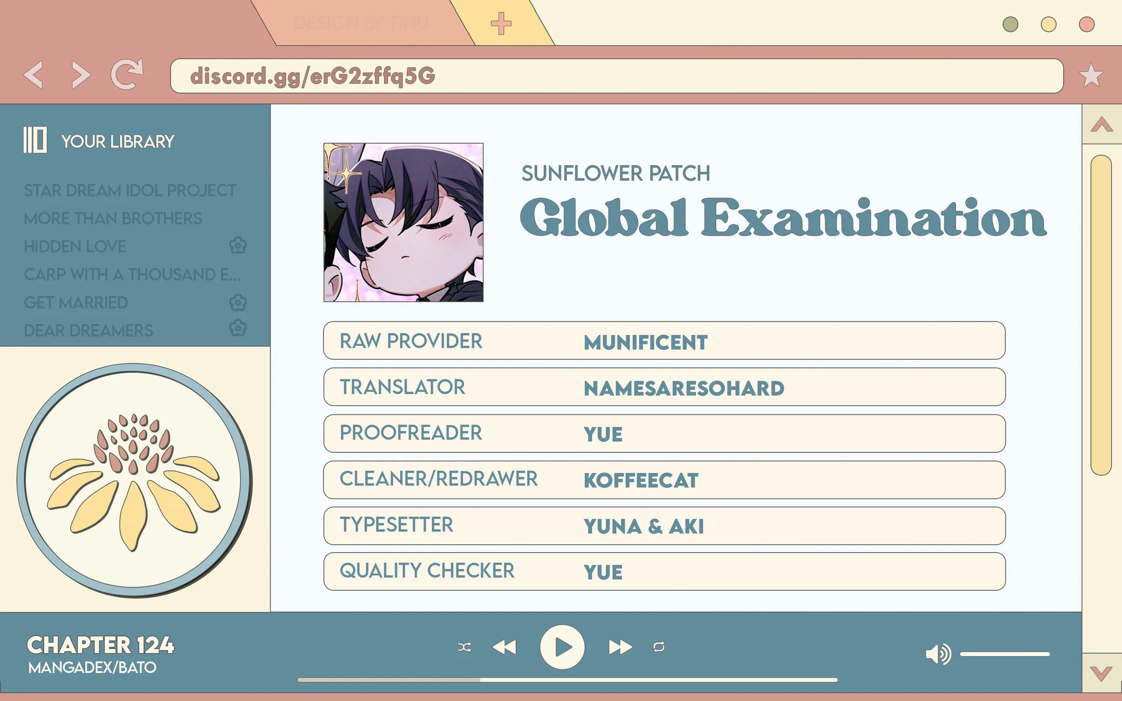Select the Raw Provider Munificent row
This screenshot has width=1122, height=701.
click(664, 340)
